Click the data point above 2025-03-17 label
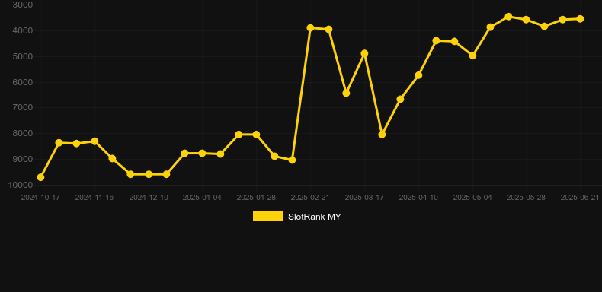The width and height of the screenshot is (602, 292). [364, 53]
